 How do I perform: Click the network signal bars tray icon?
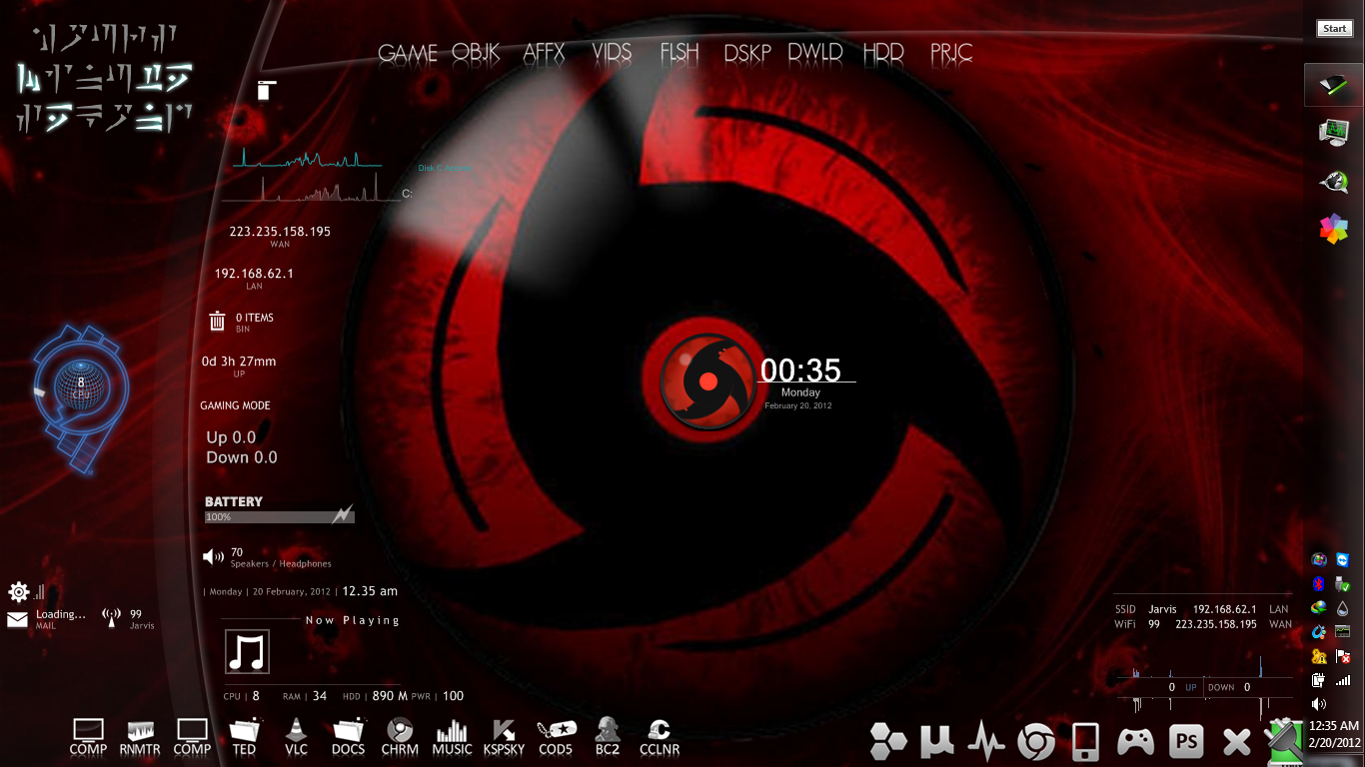coord(1343,680)
